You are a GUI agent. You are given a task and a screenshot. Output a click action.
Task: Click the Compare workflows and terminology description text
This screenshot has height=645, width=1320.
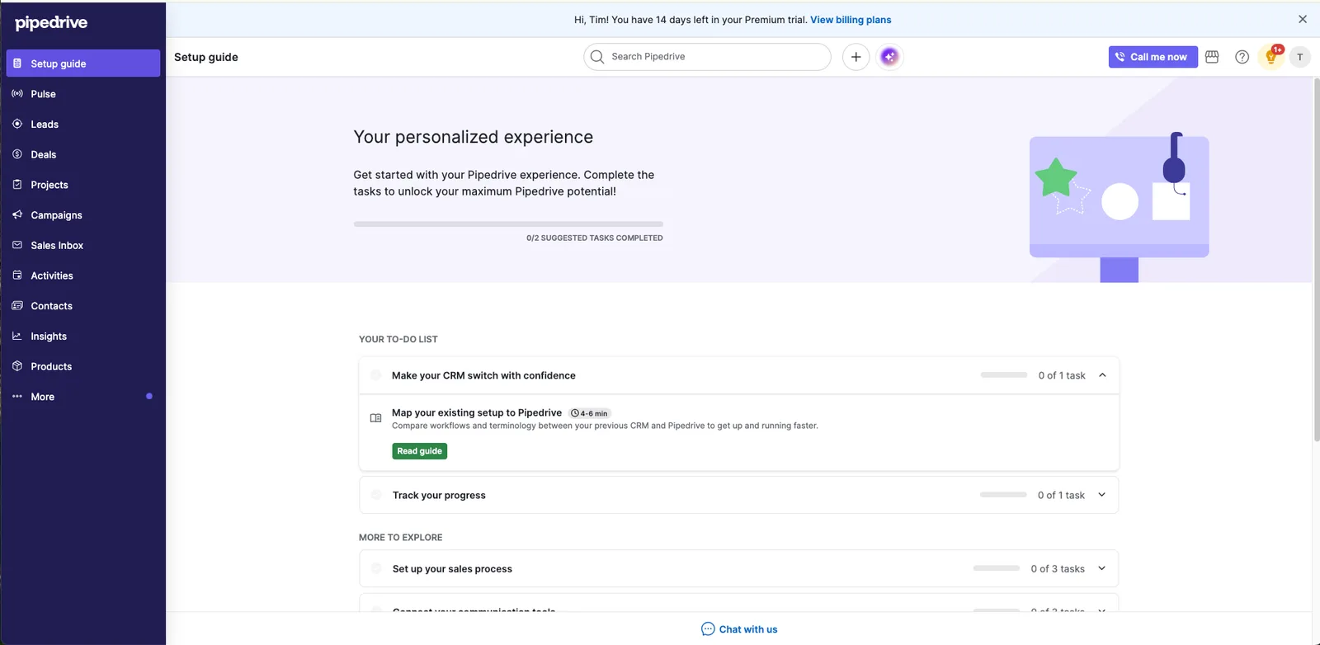[605, 426]
